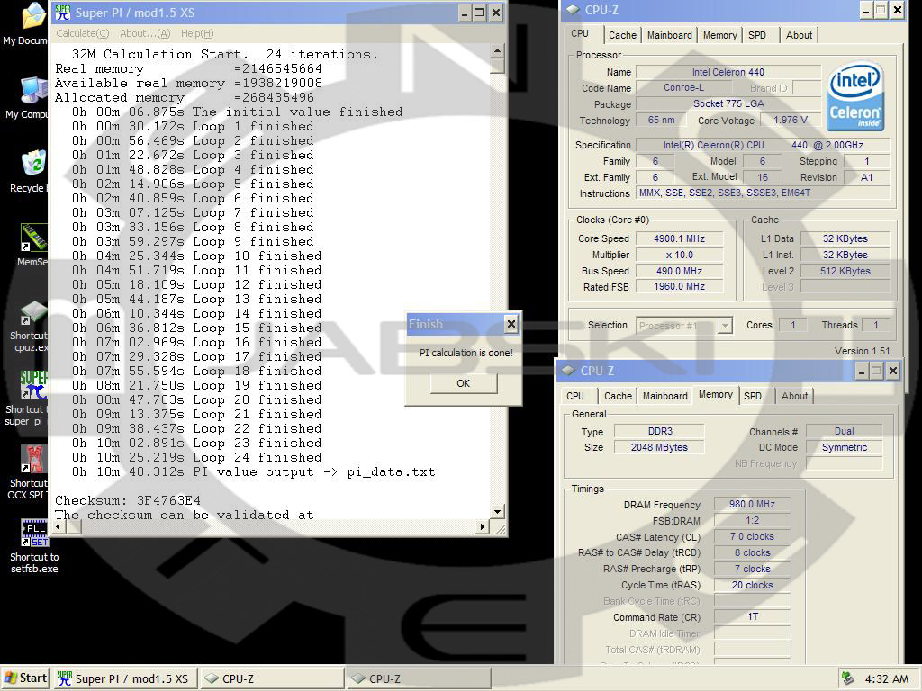Switch to About tab in upper CPU-Z
Viewport: 922px width, 691px height.
(x=800, y=35)
